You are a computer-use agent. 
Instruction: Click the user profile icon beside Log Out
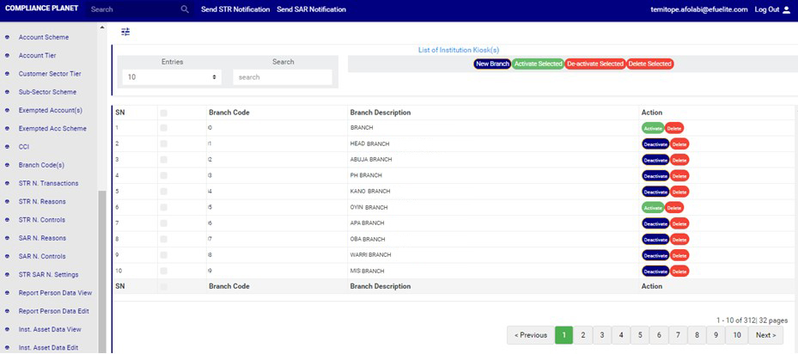pyautogui.click(x=786, y=9)
